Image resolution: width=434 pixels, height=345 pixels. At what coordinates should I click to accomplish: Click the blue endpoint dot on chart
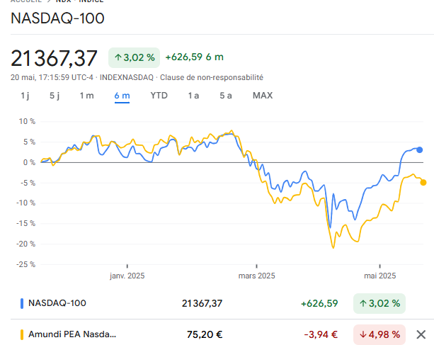point(420,149)
